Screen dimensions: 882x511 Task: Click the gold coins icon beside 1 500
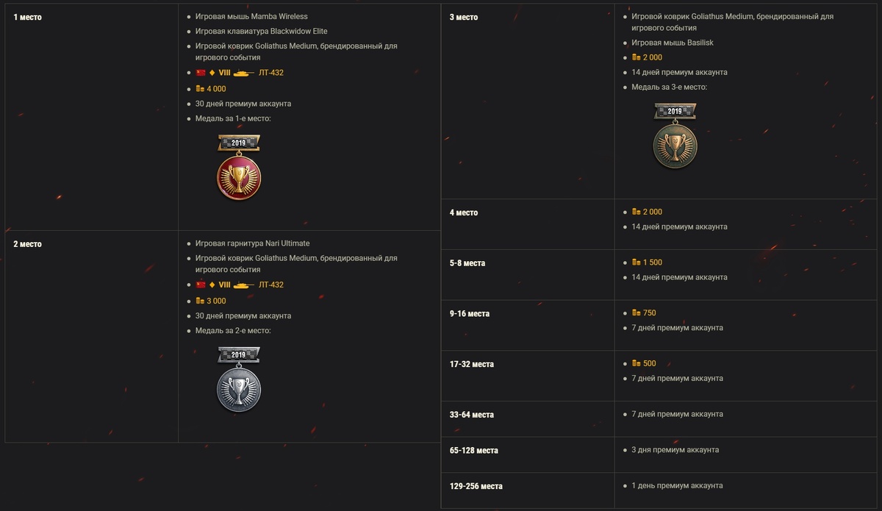click(x=636, y=262)
